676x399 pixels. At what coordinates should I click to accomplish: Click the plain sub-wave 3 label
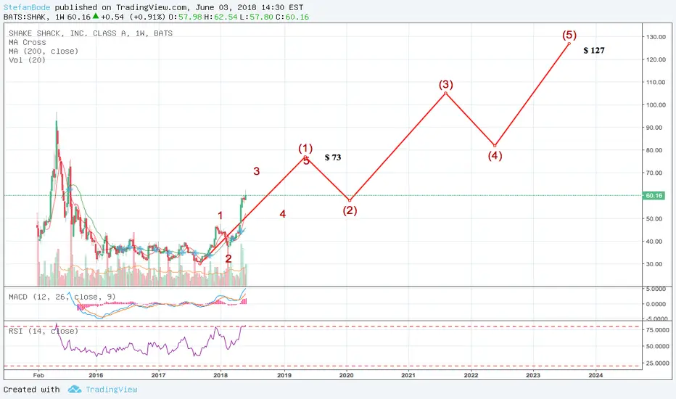[257, 171]
